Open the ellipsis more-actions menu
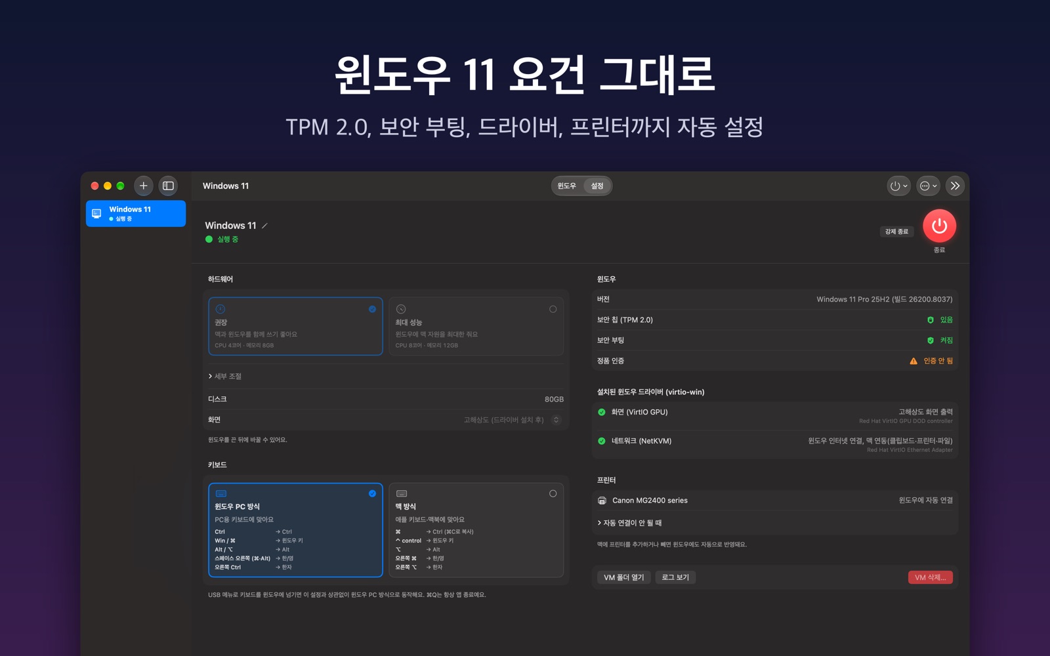Viewport: 1050px width, 656px height. (928, 186)
